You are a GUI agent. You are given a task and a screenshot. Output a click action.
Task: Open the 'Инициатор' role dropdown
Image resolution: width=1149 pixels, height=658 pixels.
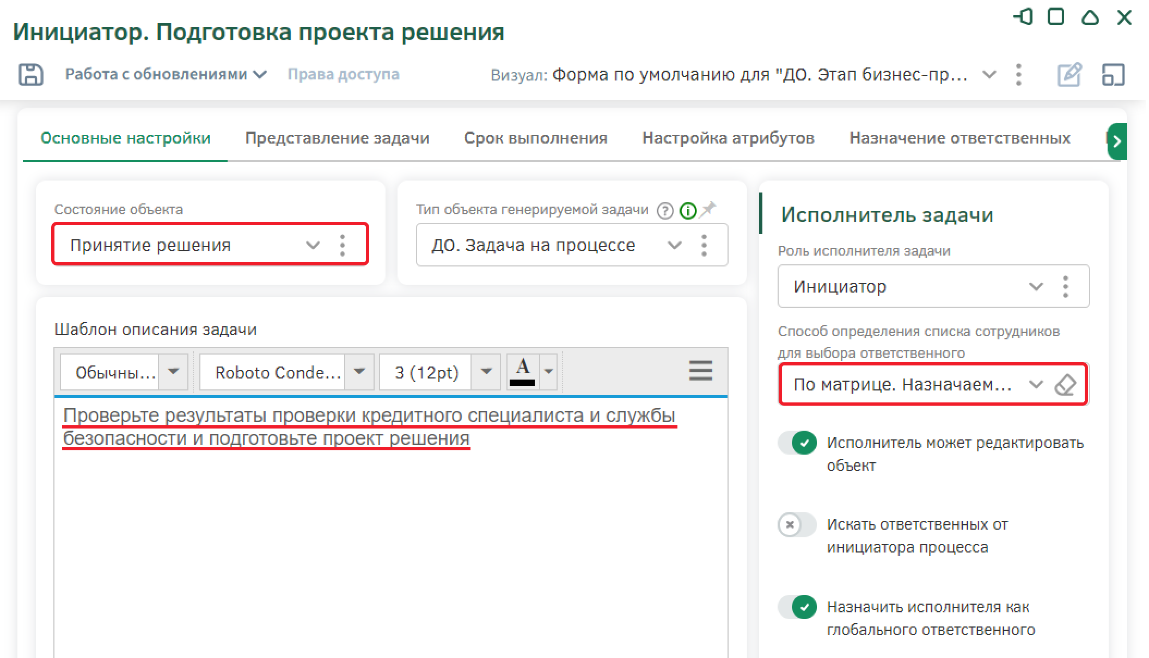[1036, 287]
